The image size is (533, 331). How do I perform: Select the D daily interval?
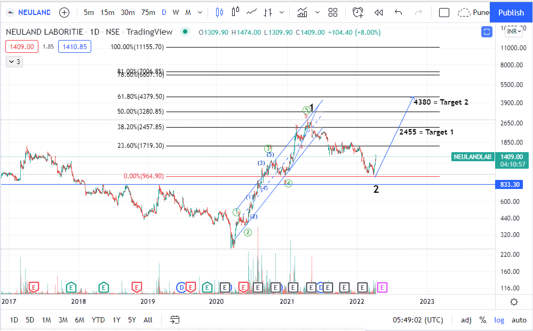pyautogui.click(x=164, y=13)
